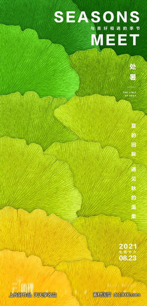Click the vertical text 遇见秋的温柔
This screenshot has width=147, height=306.
tap(133, 192)
